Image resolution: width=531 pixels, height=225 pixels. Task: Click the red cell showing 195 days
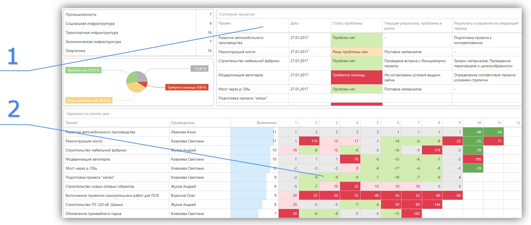coord(473,159)
